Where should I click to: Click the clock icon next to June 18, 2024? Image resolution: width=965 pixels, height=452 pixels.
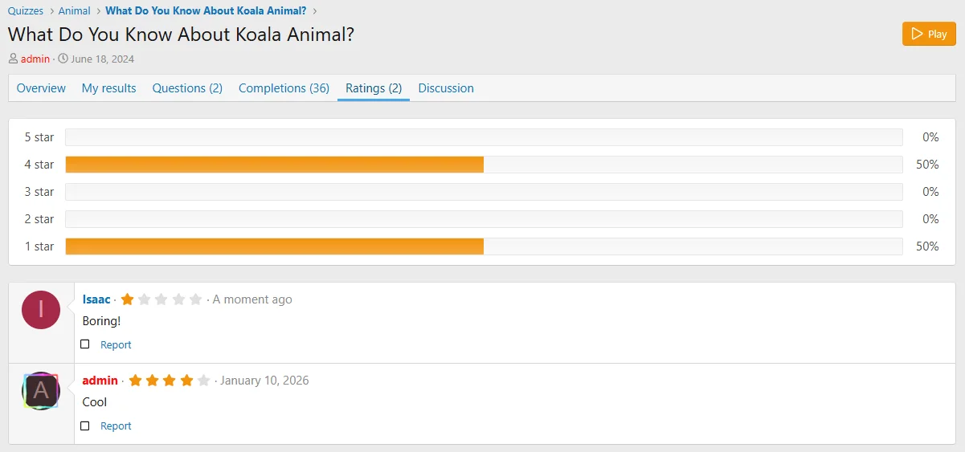coord(63,59)
